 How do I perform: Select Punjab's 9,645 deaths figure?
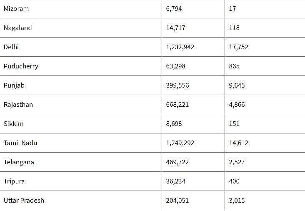click(237, 85)
